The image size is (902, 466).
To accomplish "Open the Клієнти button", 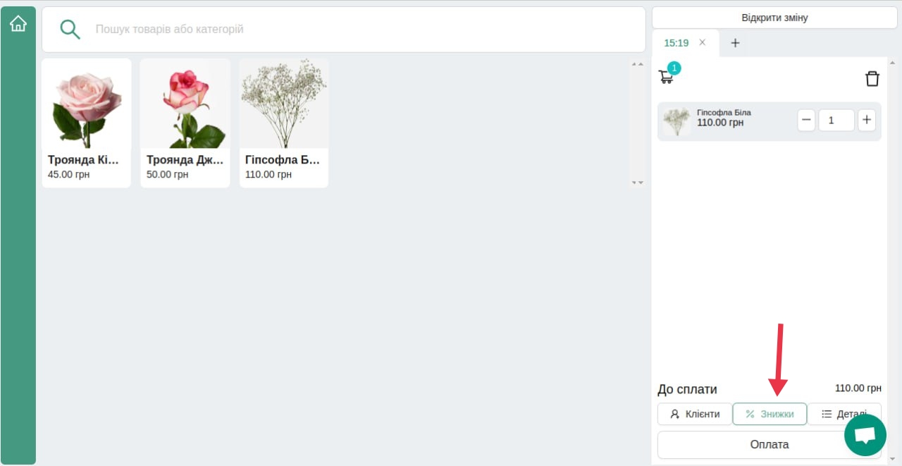I will tap(695, 415).
